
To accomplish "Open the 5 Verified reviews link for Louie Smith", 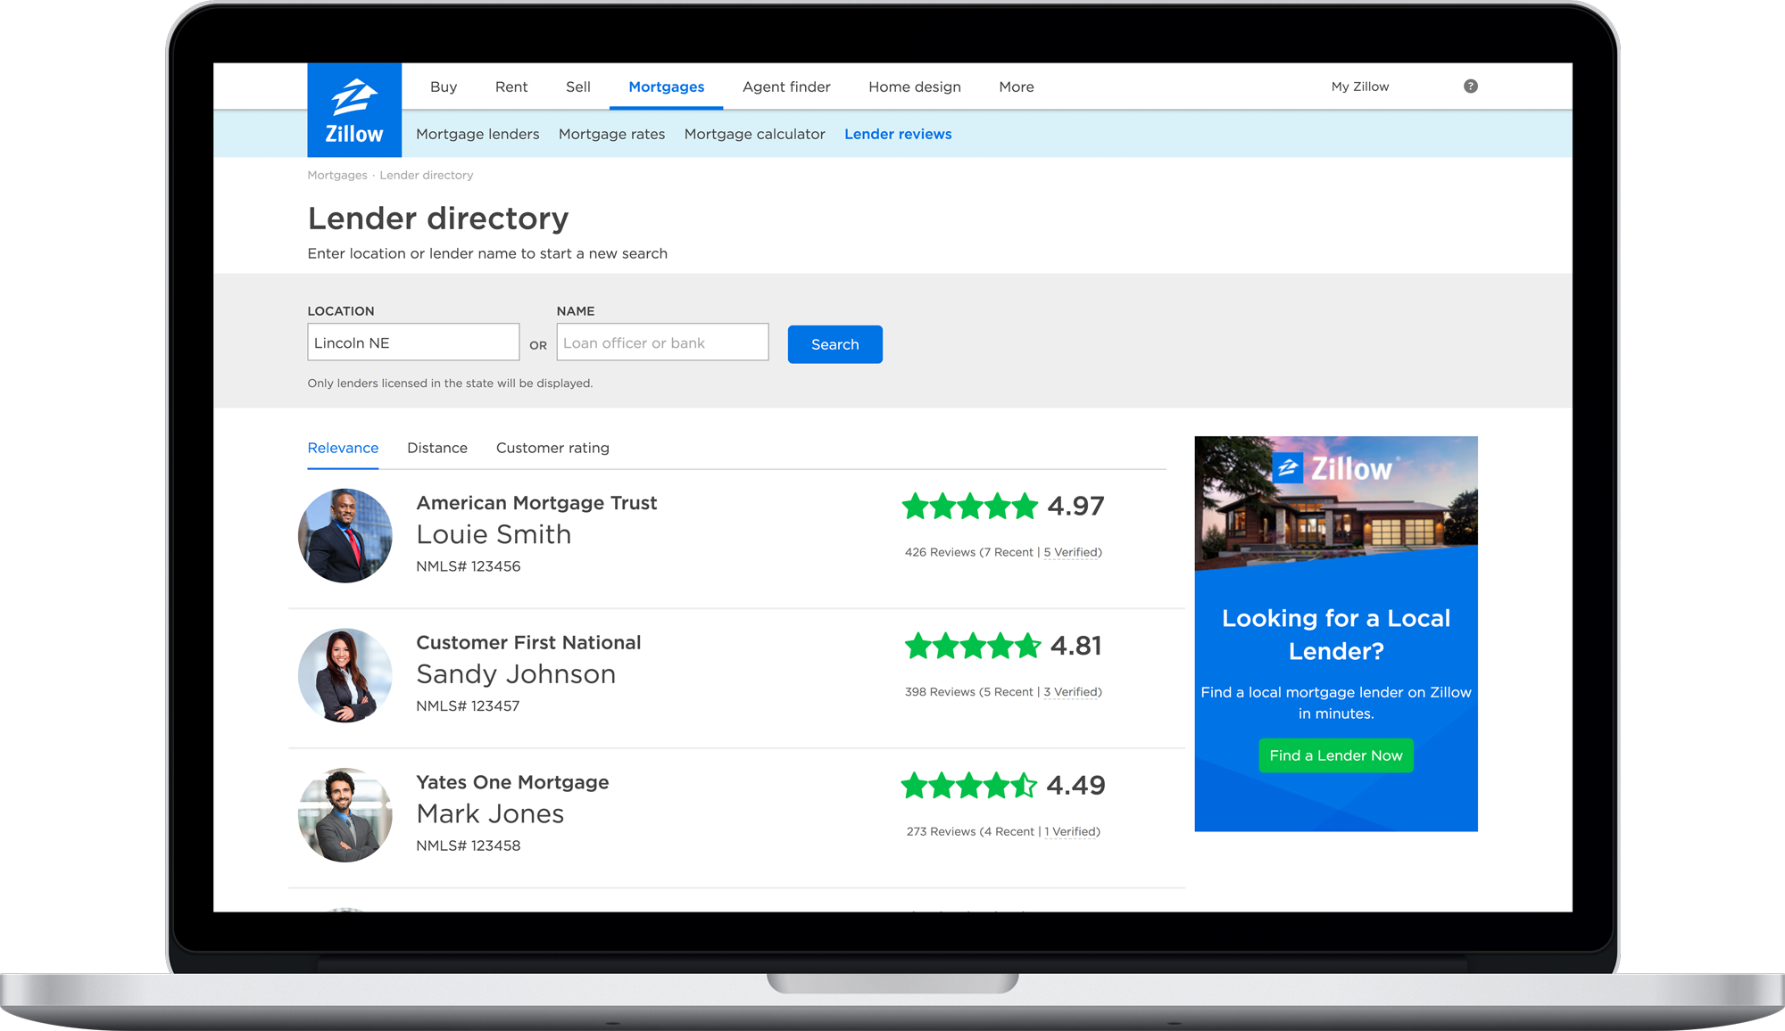I will (1071, 552).
